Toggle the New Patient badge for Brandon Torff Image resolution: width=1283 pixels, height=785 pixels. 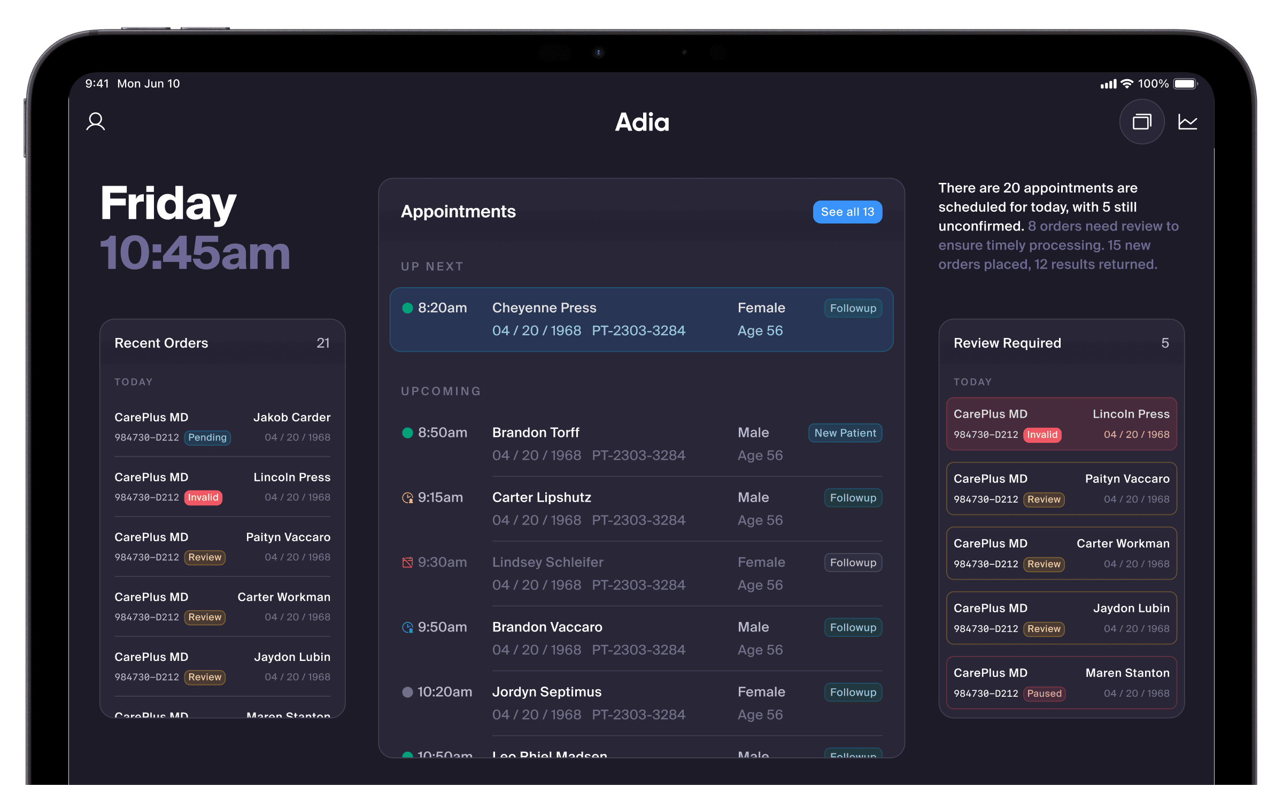(x=845, y=433)
